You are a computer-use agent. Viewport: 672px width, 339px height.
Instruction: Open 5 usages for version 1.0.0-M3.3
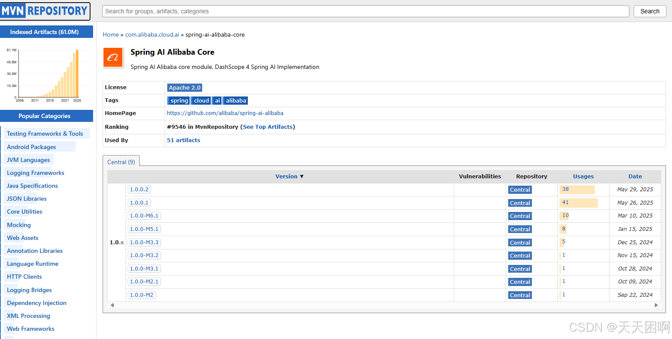click(x=563, y=242)
